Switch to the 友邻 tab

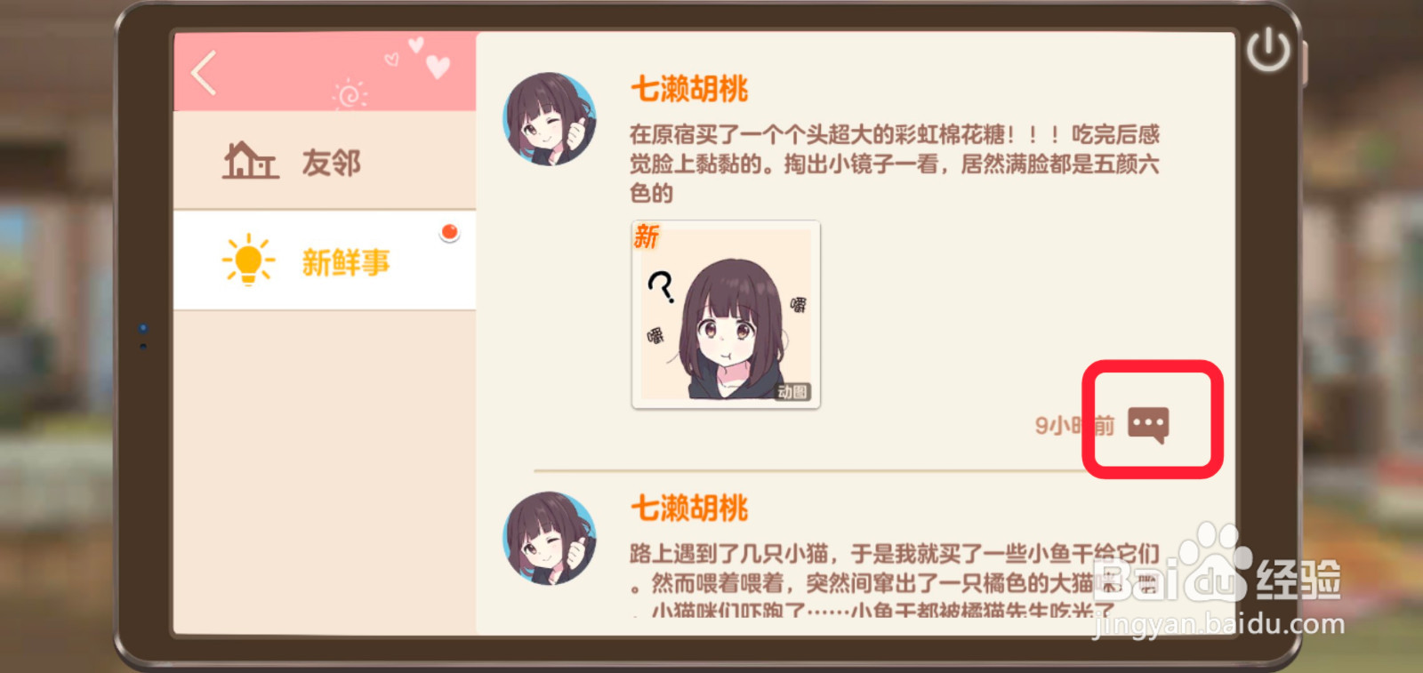click(325, 161)
